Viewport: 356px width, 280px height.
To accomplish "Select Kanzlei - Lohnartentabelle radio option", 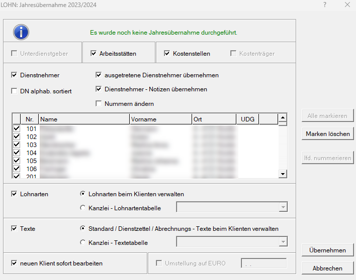I will coord(83,207).
